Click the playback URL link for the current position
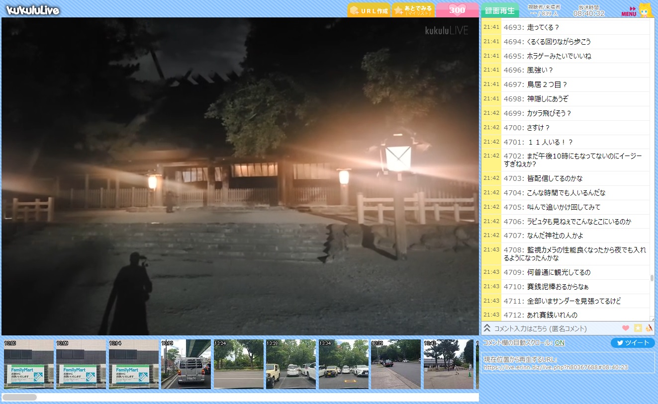 556,367
